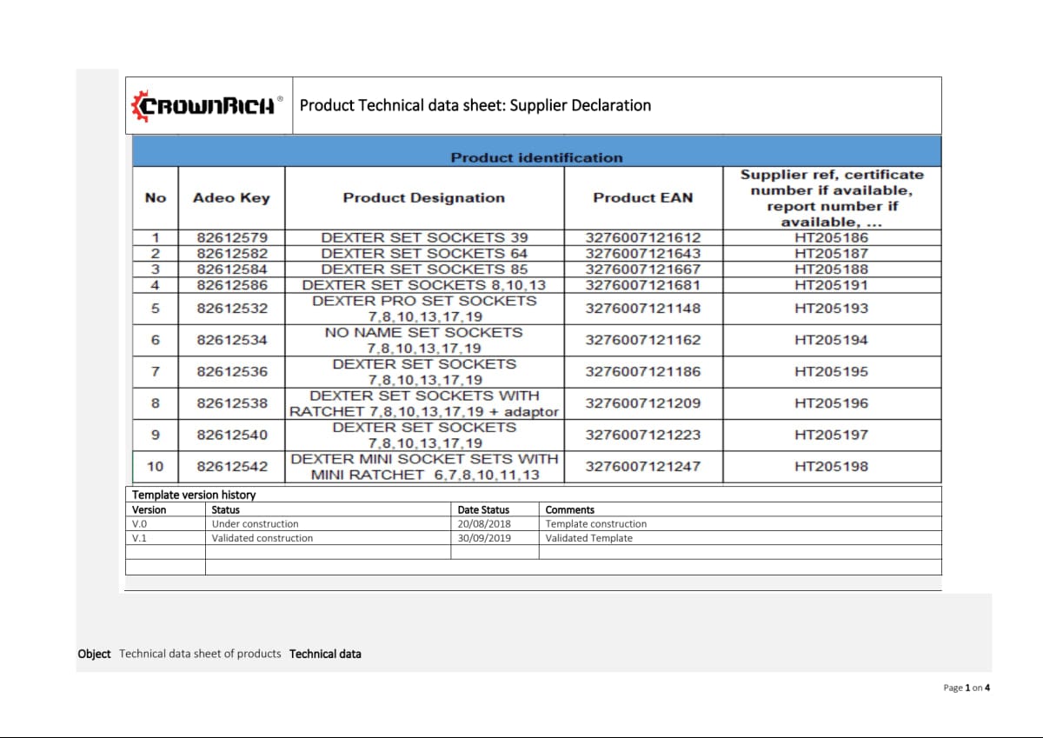
Task: Click the 30/09/2019 date status cell
Action: click(x=484, y=538)
